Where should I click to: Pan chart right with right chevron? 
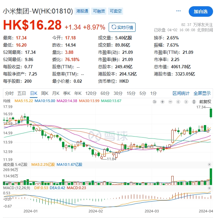[186, 102]
